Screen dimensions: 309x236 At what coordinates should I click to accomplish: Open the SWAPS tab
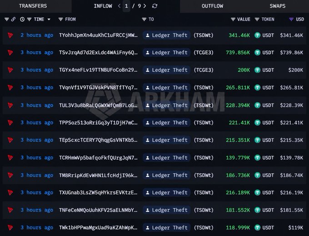[278, 6]
